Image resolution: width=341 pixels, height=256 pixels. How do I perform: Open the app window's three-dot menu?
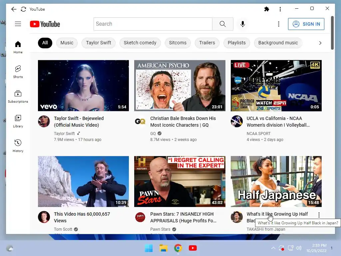(x=280, y=9)
